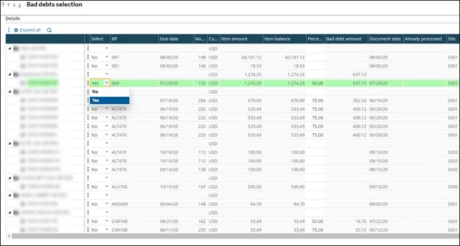Open the grid actions three-dot menu
This screenshot has height=246, width=460.
(x=9, y=30)
